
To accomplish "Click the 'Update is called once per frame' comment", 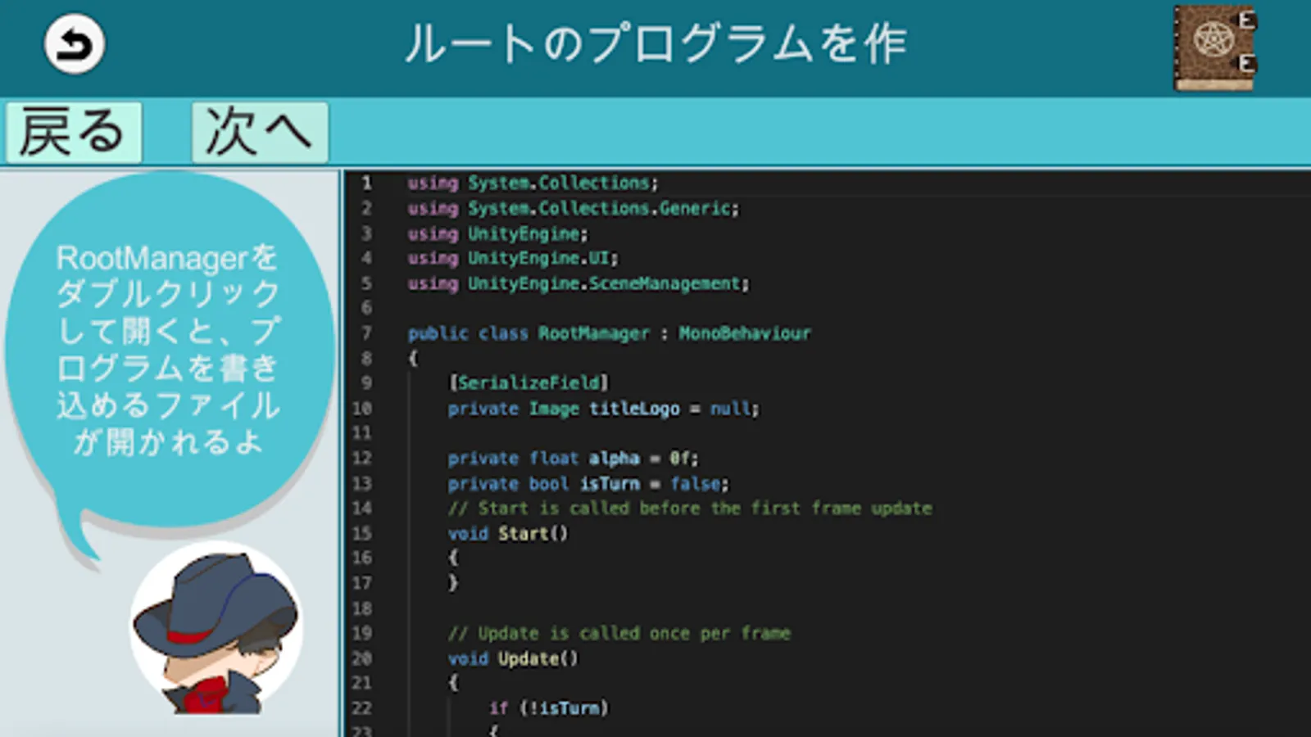I will coord(619,633).
